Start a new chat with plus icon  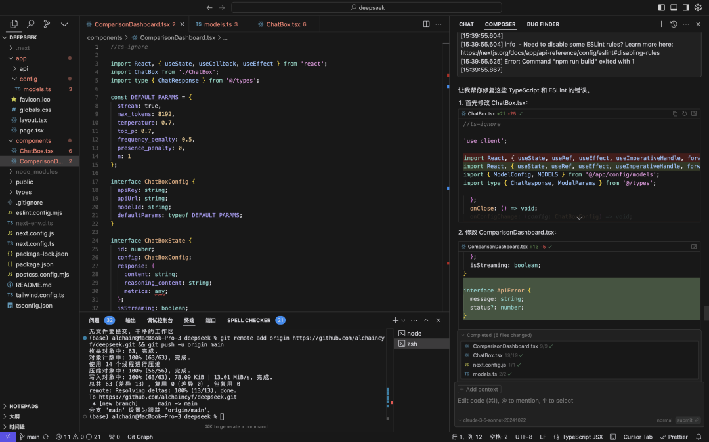[x=661, y=24]
